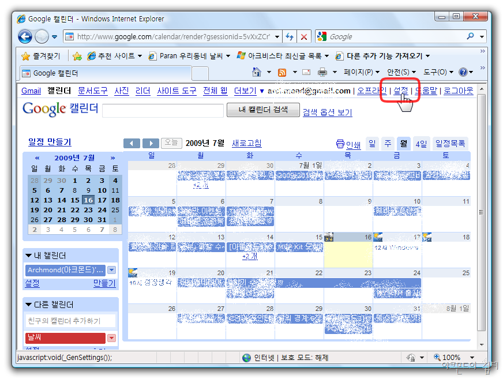Toggle the Archmond(아크몬드) calendar display
This screenshot has width=503, height=379.
[x=65, y=270]
